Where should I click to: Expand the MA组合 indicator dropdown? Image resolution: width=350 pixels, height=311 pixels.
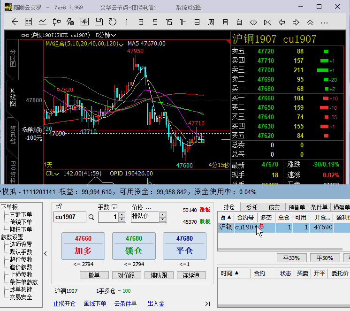[122, 44]
